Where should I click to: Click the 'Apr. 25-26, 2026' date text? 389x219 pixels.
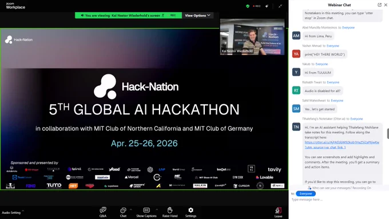pos(144,144)
